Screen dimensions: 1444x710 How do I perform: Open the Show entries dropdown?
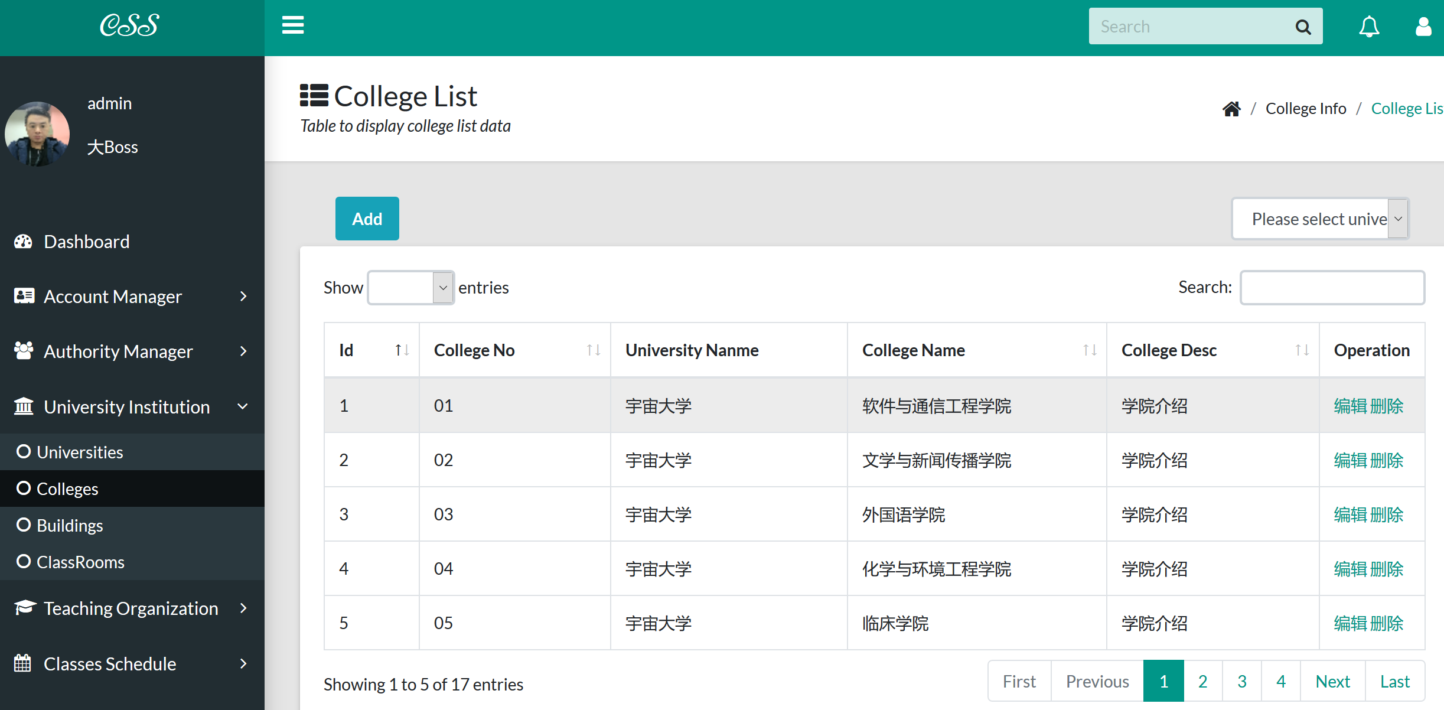point(411,288)
